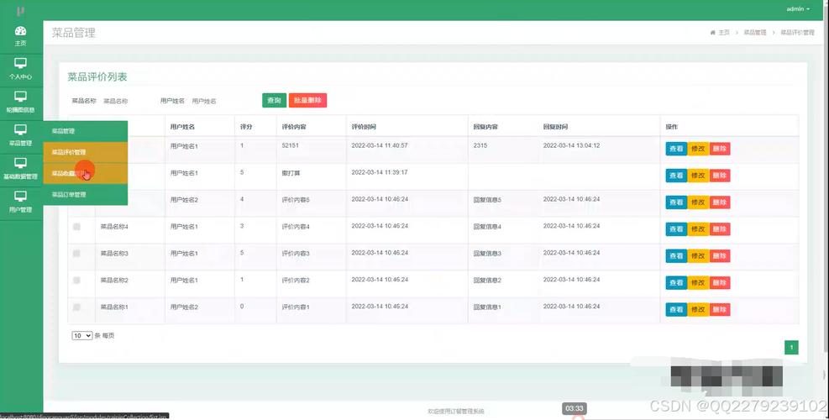Click 查看 in the 菜品名称4 row
The width and height of the screenshot is (829, 420).
tap(676, 229)
